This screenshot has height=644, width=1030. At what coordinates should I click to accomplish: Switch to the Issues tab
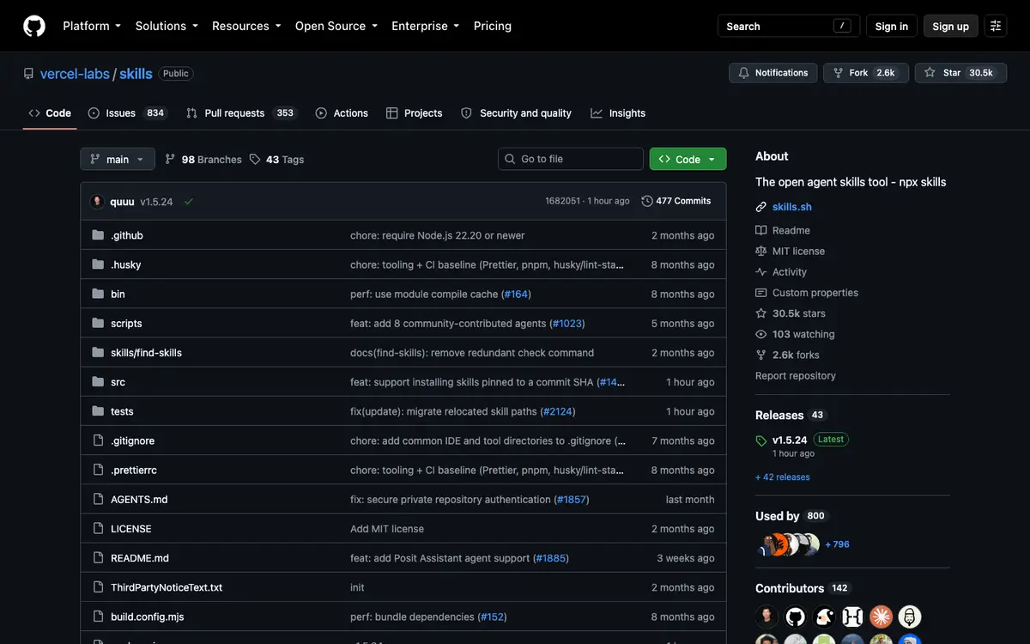point(126,113)
